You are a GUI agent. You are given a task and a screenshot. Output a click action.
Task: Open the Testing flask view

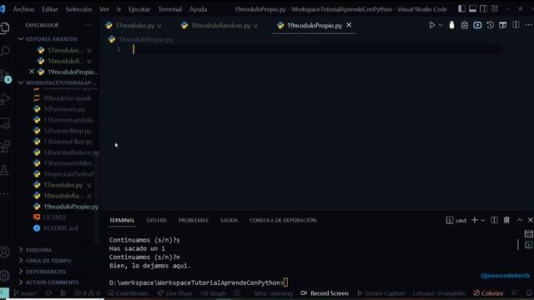coord(5,170)
